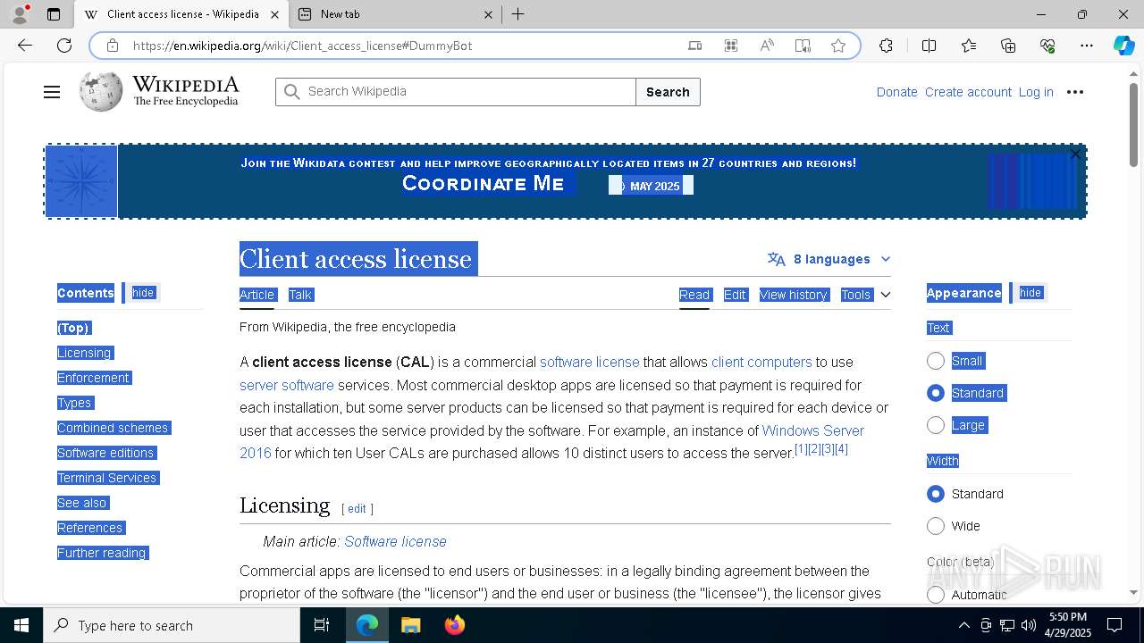Image resolution: width=1144 pixels, height=643 pixels.
Task: Open browser Extensions puzzle icon
Action: [x=886, y=46]
